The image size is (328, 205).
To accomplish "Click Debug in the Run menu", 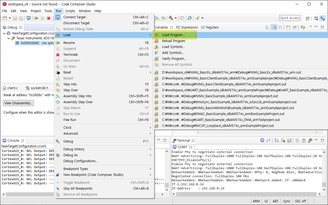I will coord(104,141).
